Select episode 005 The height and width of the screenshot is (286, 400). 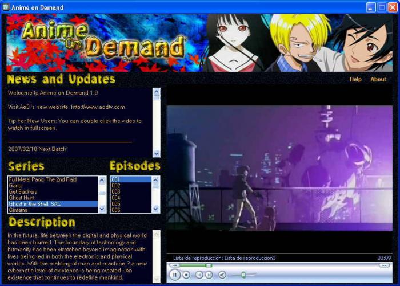(x=131, y=204)
